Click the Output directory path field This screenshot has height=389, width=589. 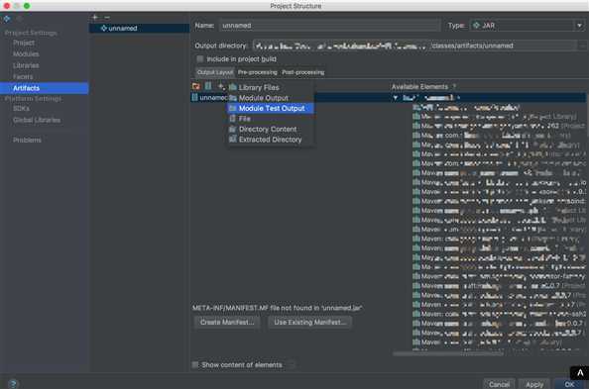coord(415,46)
